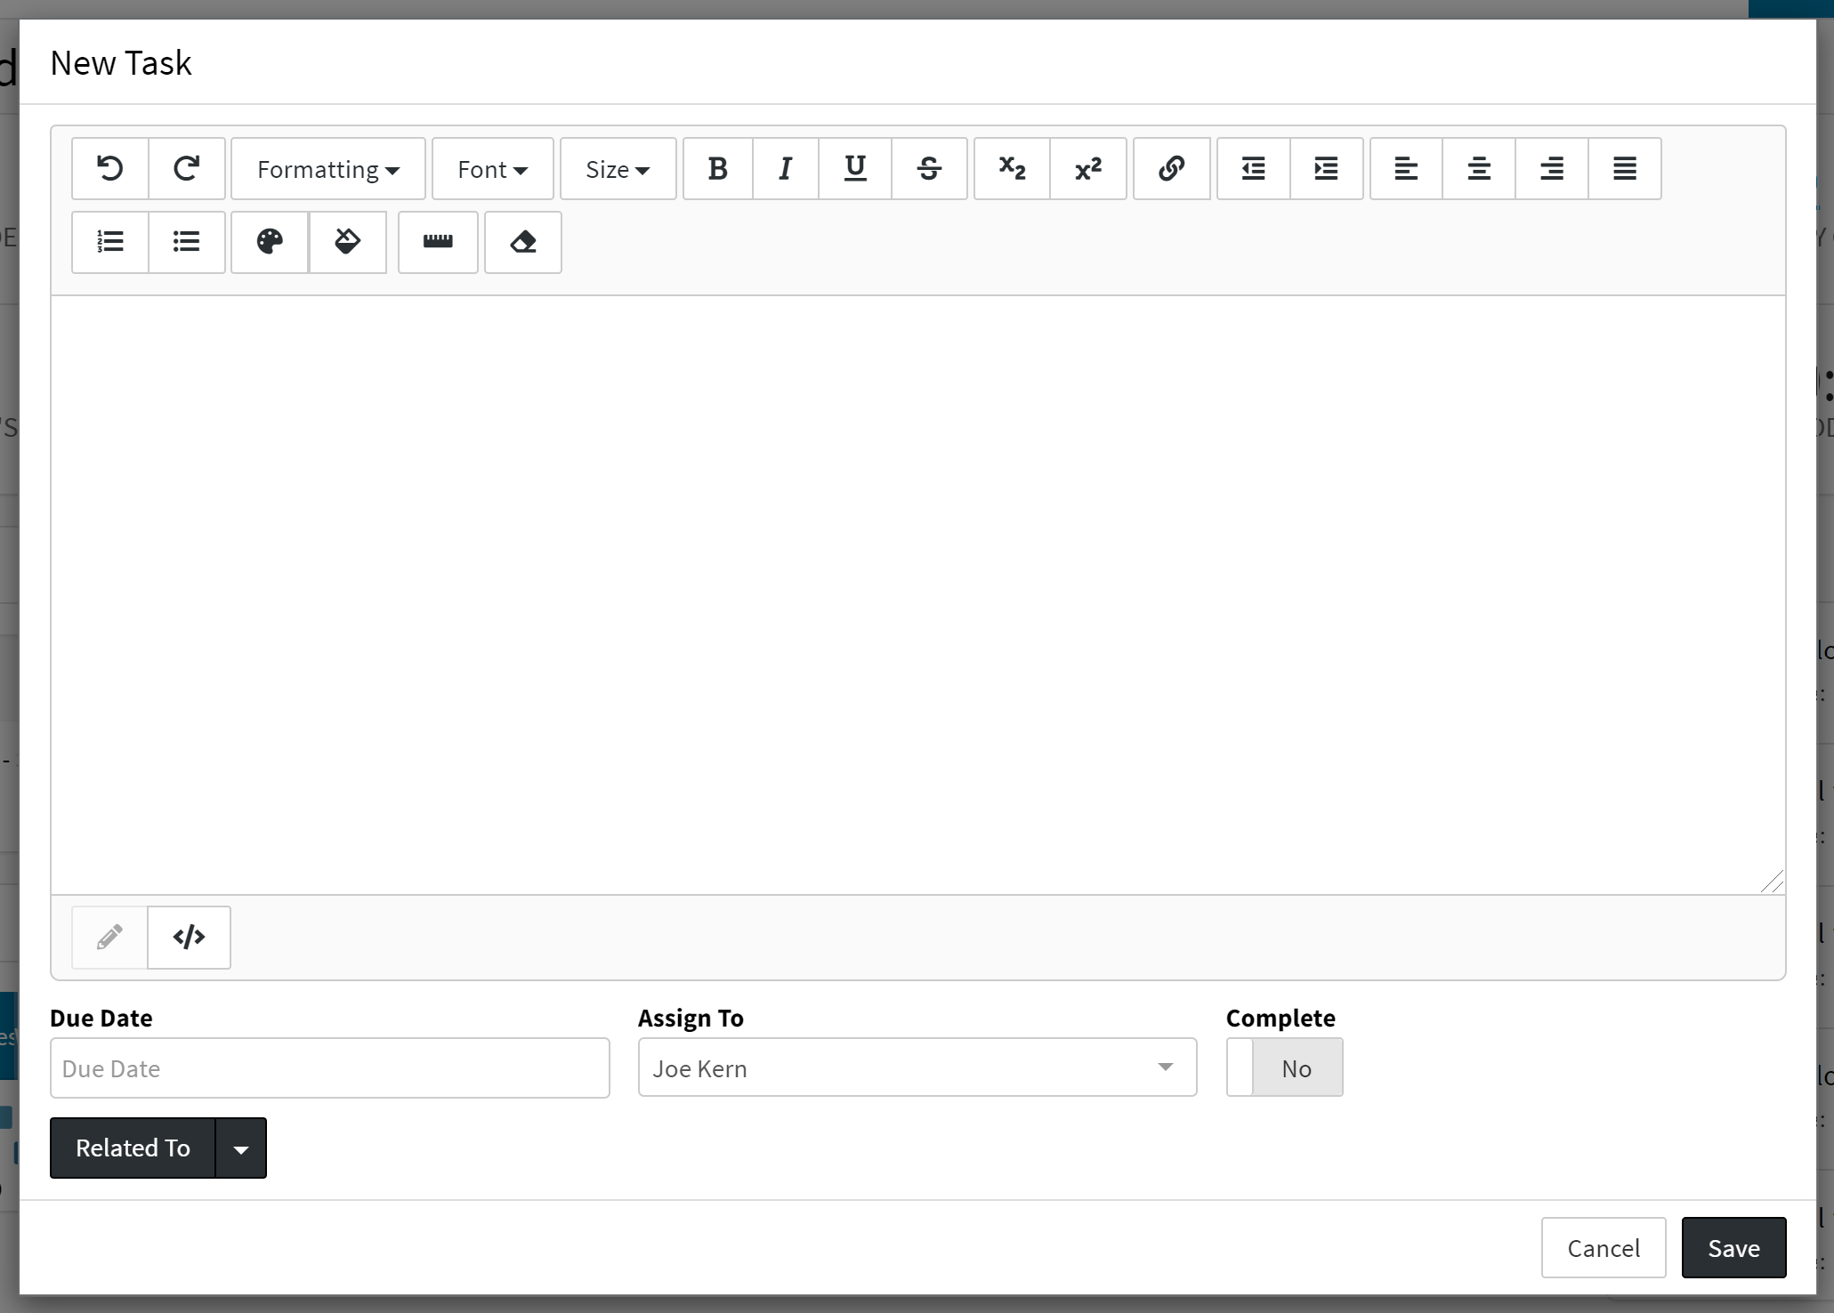Insert a link with the chain icon
This screenshot has height=1313, width=1834.
pyautogui.click(x=1171, y=169)
